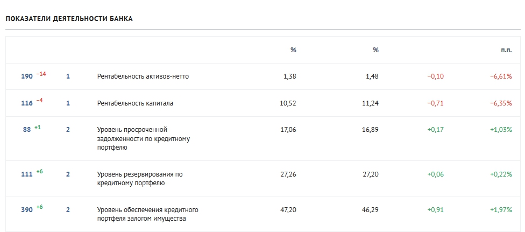Open Уровень просроченной задолженности indicator
The width and height of the screenshot is (525, 232).
[143, 138]
